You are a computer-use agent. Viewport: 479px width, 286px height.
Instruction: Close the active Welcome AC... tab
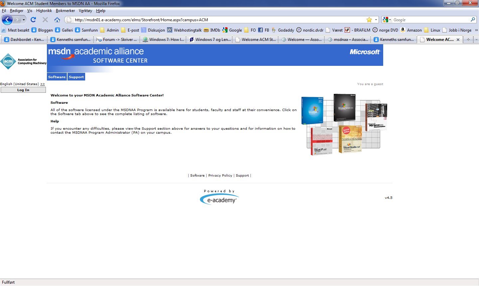(458, 40)
